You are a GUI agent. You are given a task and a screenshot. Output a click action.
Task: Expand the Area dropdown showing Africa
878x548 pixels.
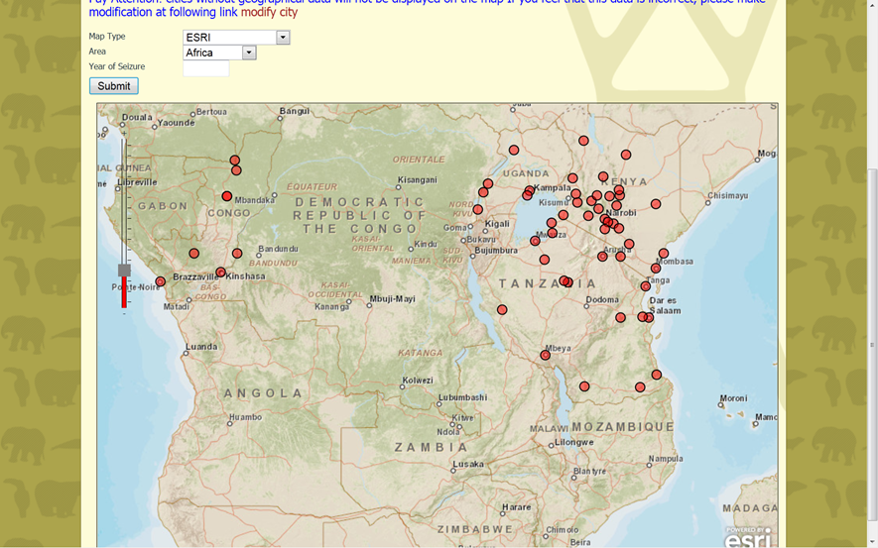[x=249, y=53]
